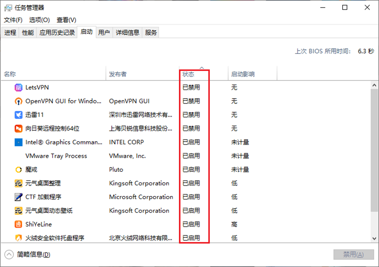Screen dimensions: 379x267
Task: Click publisher Pluto cell
Action: (116, 170)
